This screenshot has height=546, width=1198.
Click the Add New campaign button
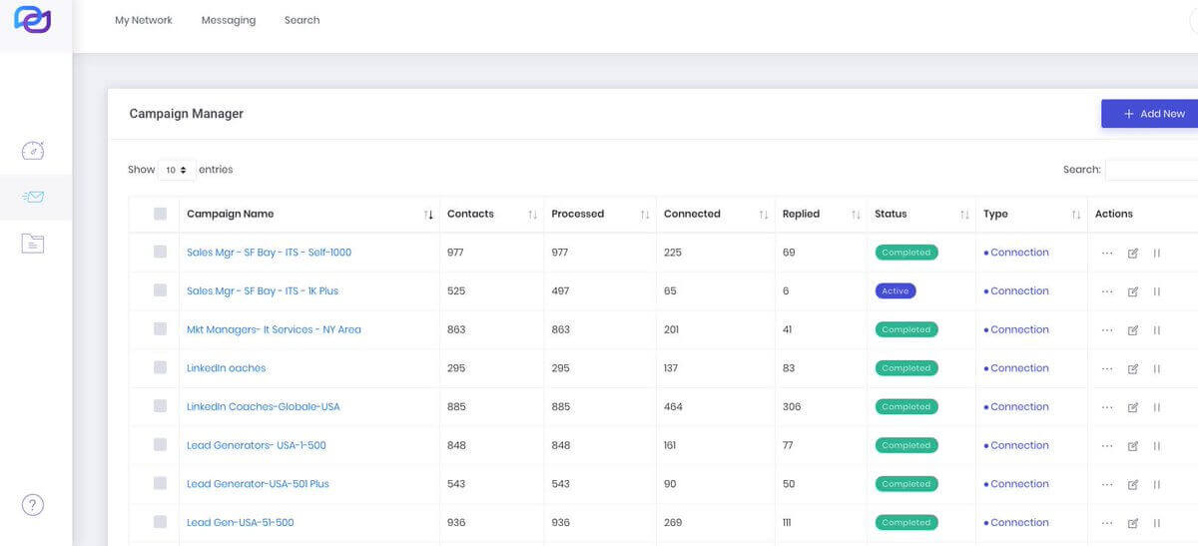pos(1153,114)
